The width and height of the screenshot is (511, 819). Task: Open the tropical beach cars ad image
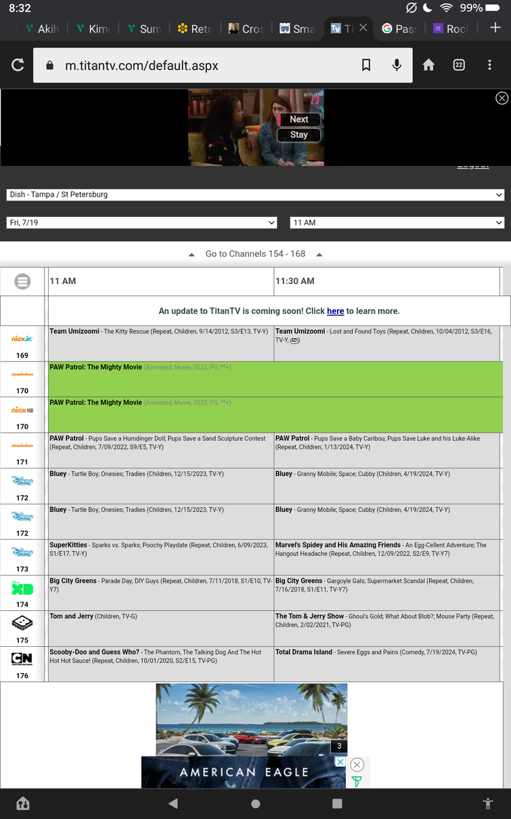point(251,719)
